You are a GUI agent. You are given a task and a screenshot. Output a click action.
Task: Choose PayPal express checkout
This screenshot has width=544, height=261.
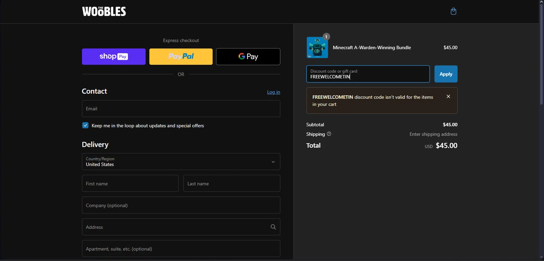click(x=181, y=56)
